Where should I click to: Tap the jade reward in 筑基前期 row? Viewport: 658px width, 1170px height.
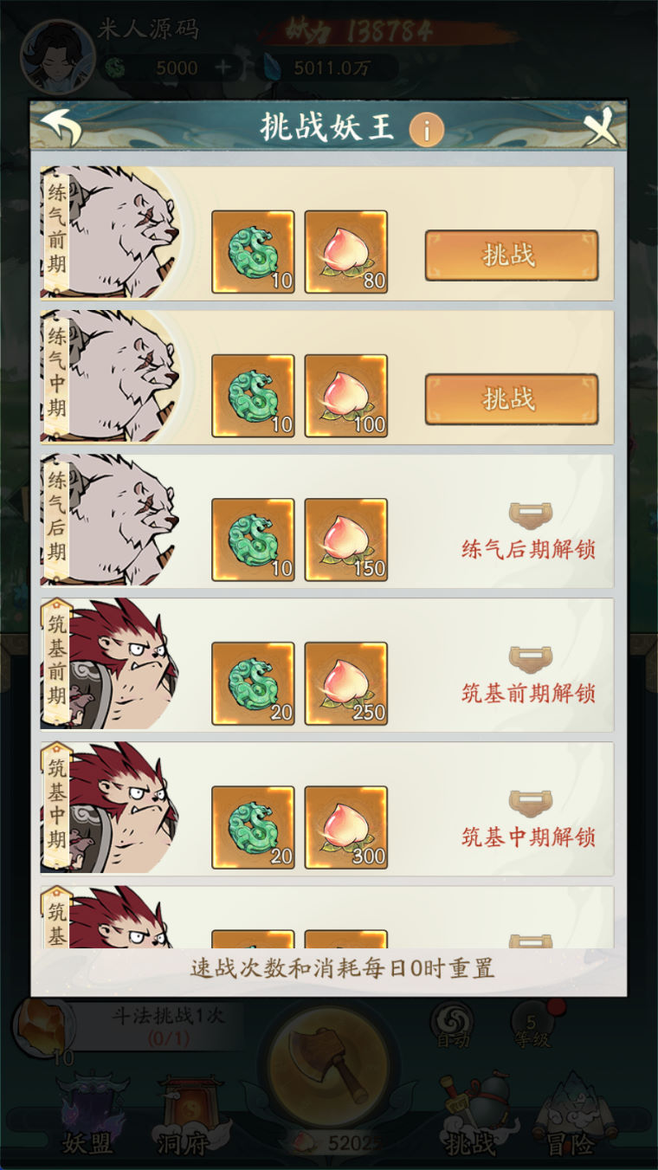pos(253,682)
